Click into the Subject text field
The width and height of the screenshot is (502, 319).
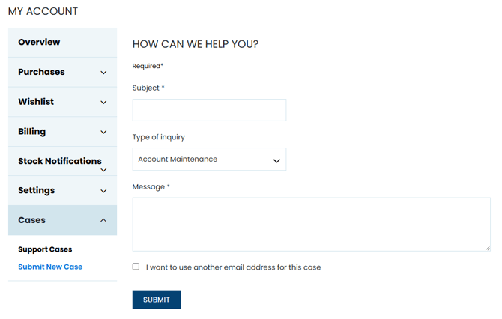click(209, 110)
